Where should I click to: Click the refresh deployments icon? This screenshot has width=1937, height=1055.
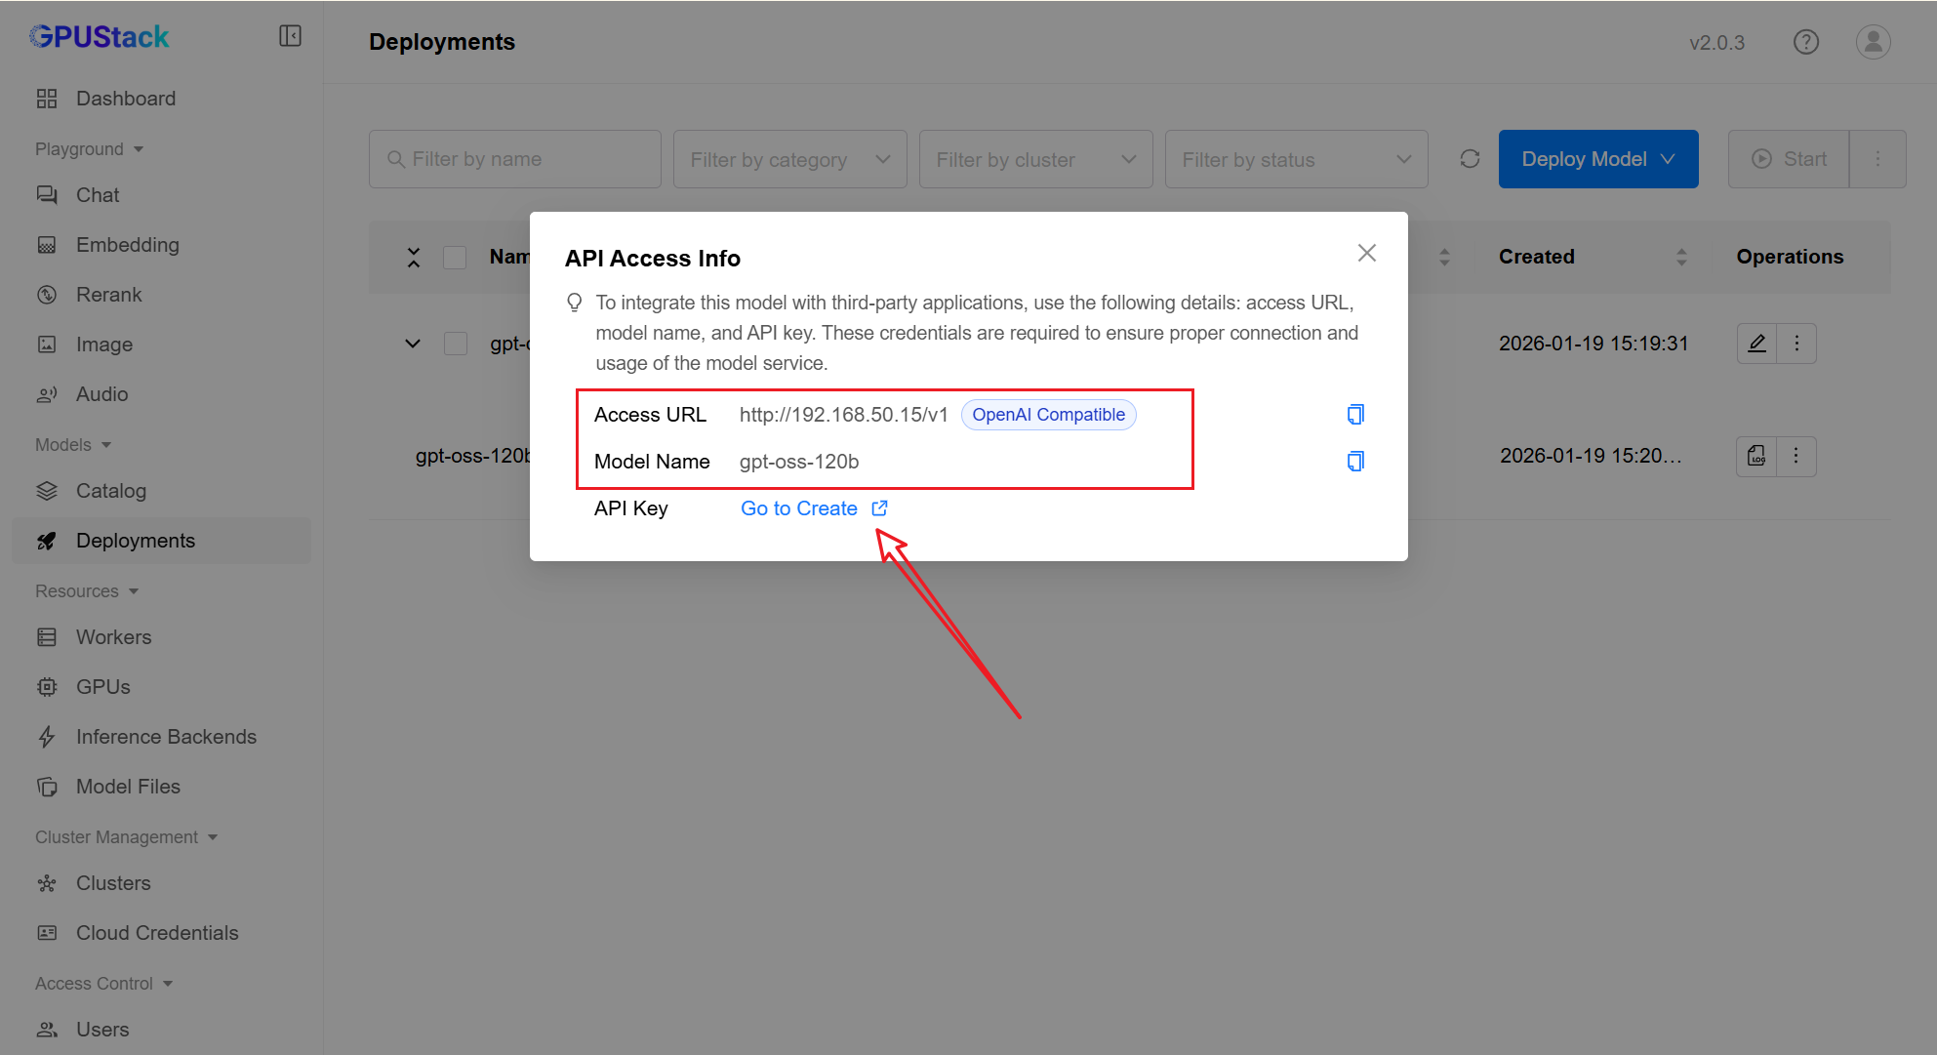pos(1470,159)
